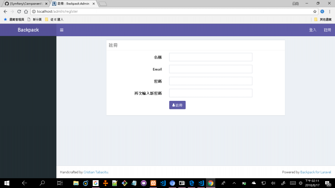Screen dimensions: 335x188
Task: Reload the current page
Action: 19,11
